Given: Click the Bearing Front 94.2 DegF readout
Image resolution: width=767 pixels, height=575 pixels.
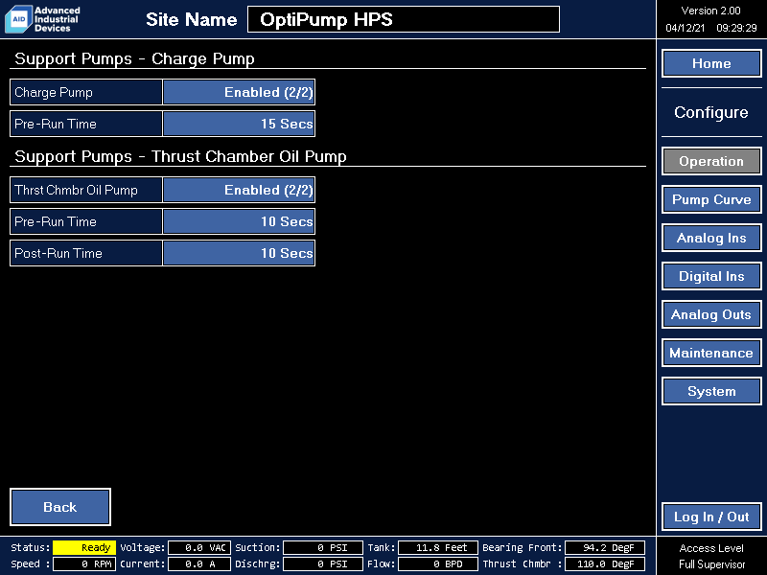Looking at the screenshot, I should click(x=605, y=547).
